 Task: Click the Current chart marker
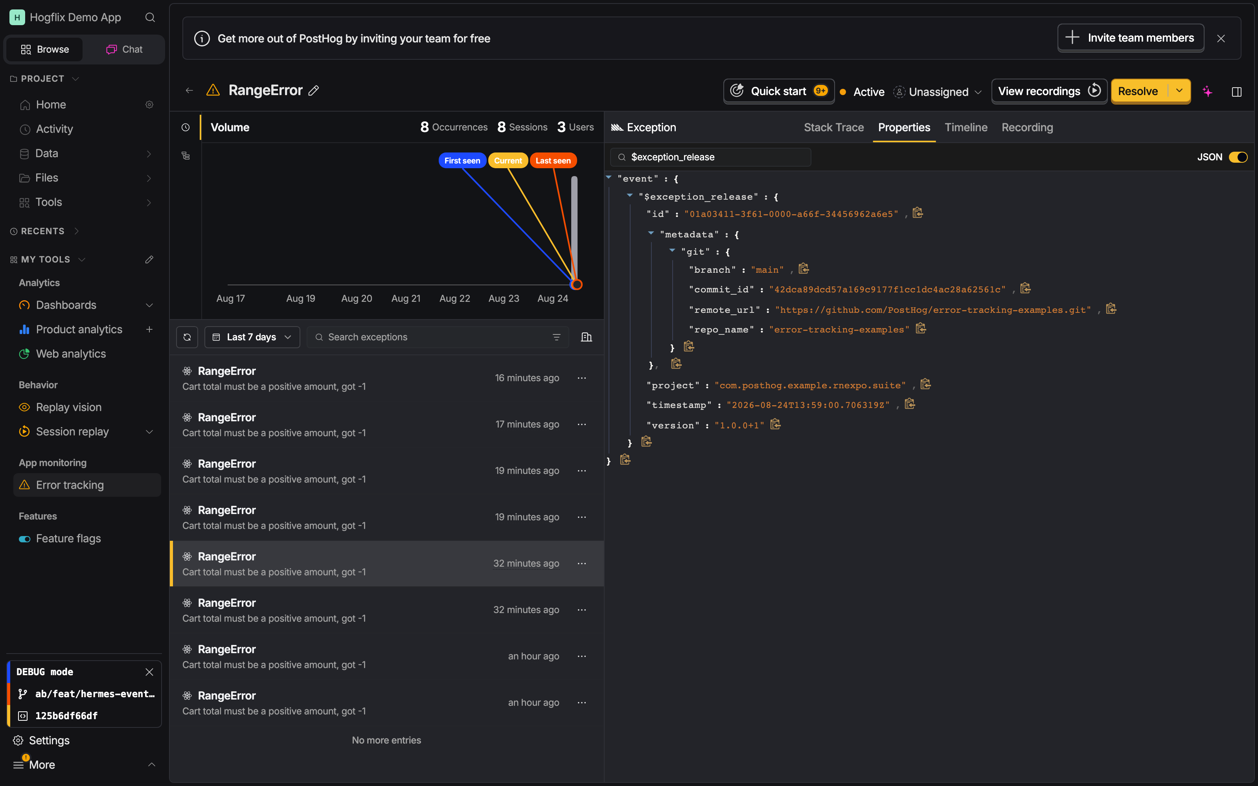click(x=508, y=161)
